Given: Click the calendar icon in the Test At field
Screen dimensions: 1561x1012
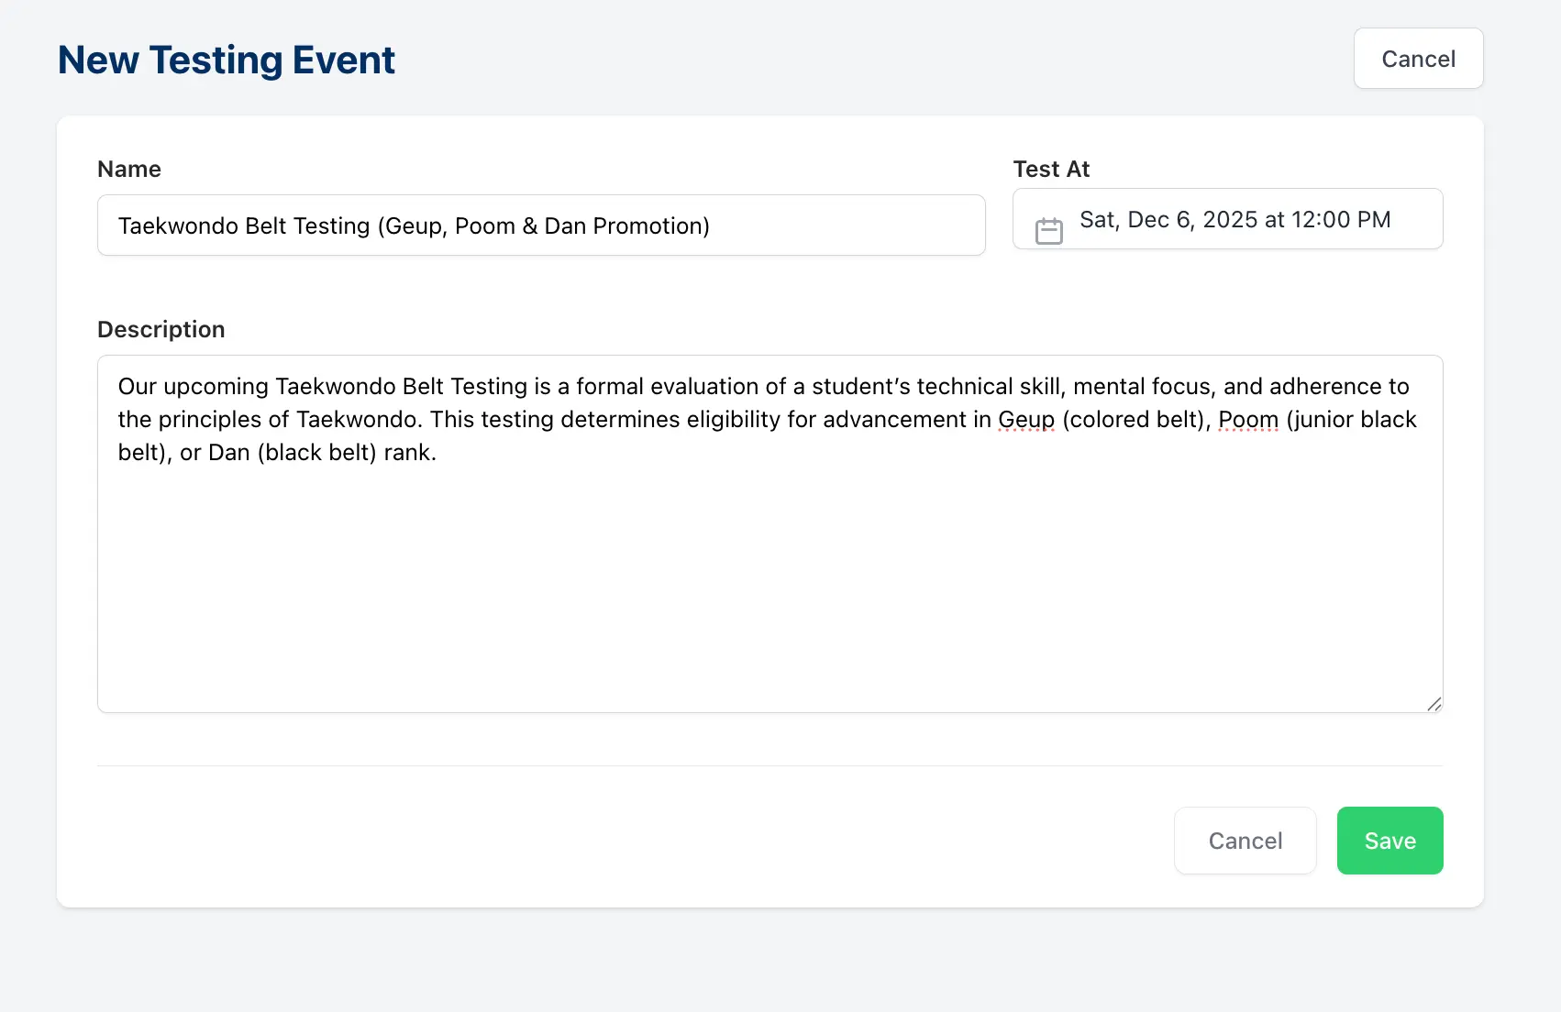Looking at the screenshot, I should click(1049, 229).
